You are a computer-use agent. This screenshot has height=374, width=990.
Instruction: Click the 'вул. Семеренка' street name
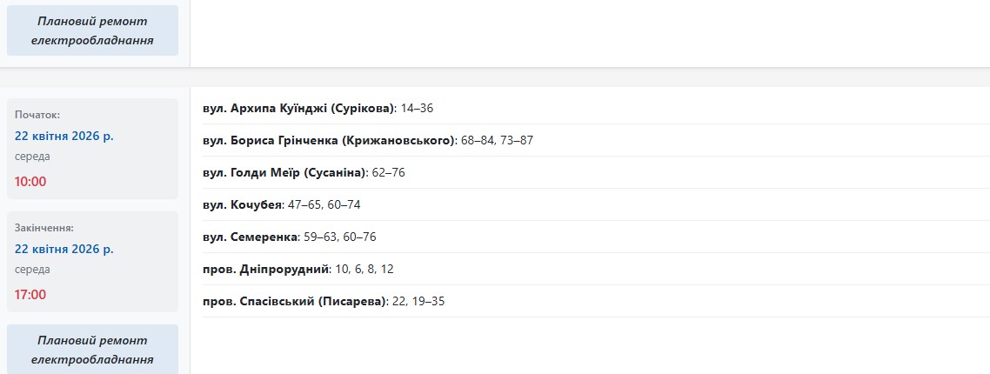click(250, 237)
